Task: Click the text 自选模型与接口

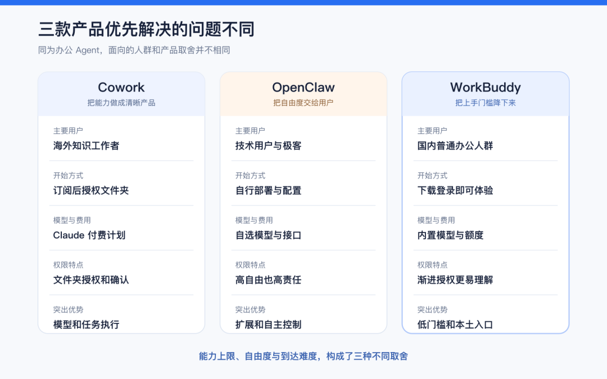Action: click(268, 235)
